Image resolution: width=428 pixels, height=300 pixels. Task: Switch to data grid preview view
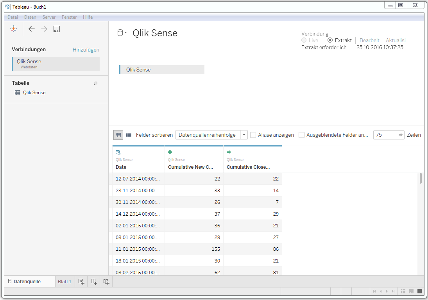[118, 135]
